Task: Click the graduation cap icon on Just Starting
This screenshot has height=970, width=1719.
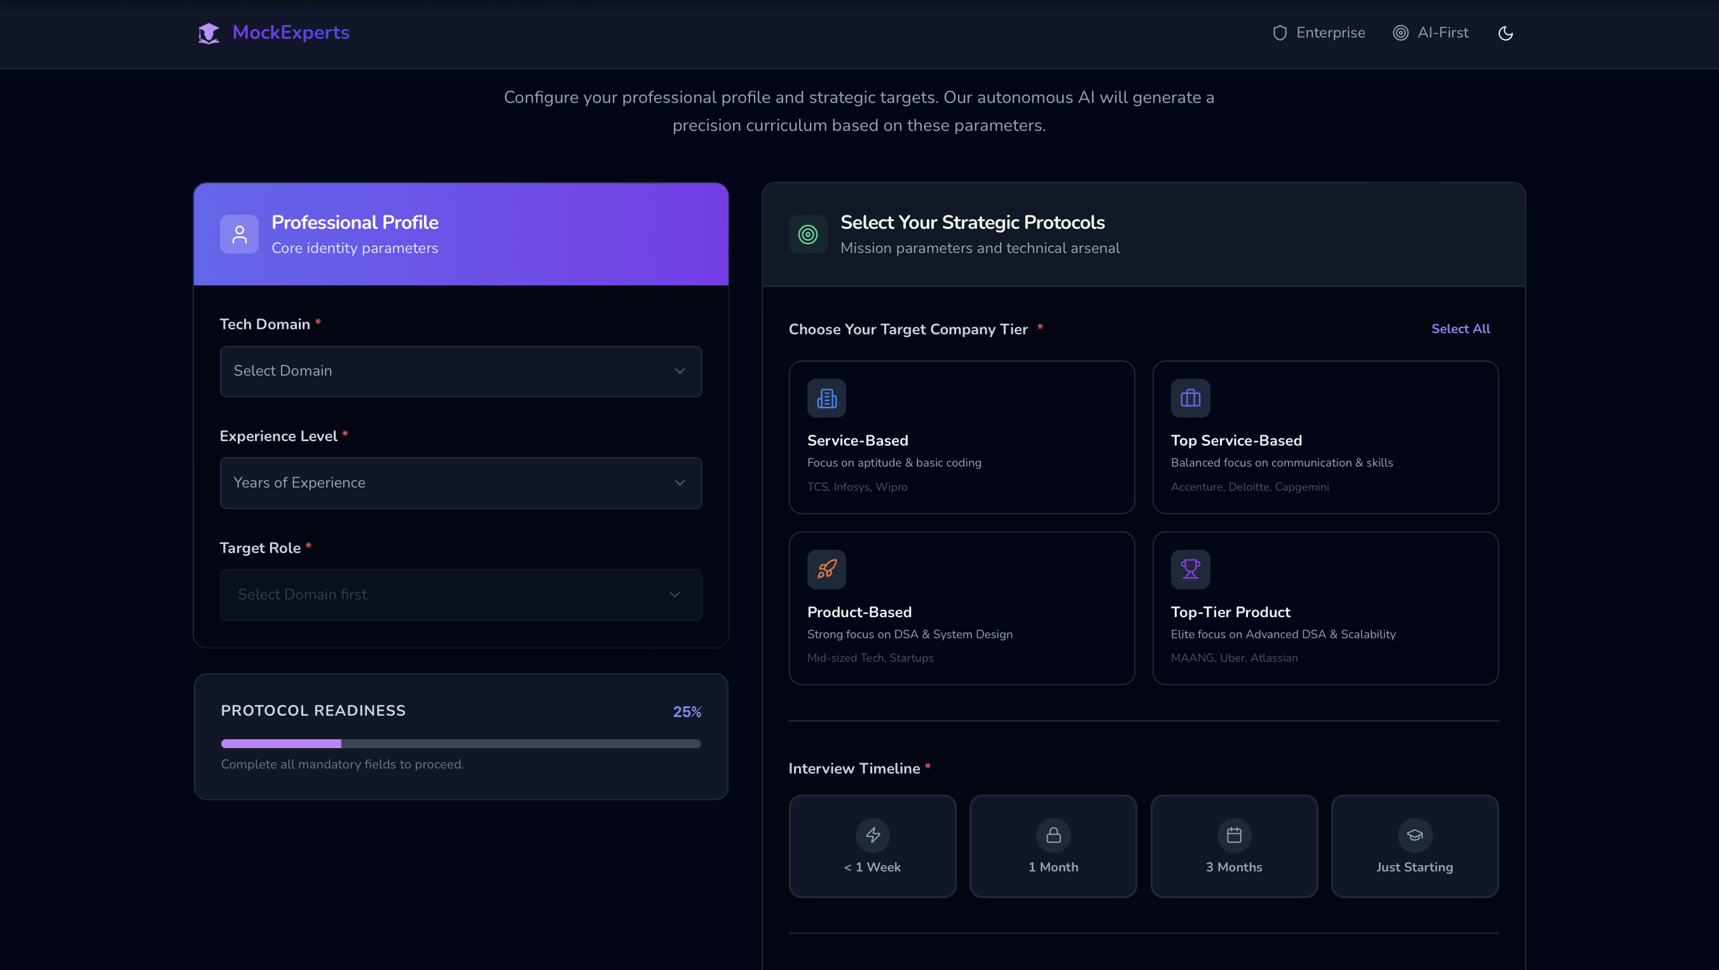Action: (1414, 835)
